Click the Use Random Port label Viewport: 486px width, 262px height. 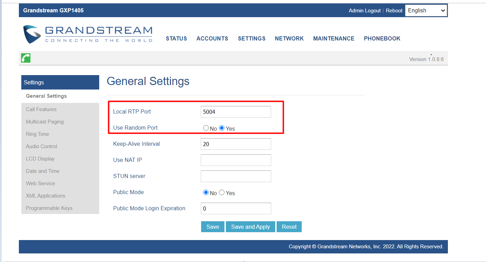point(135,128)
